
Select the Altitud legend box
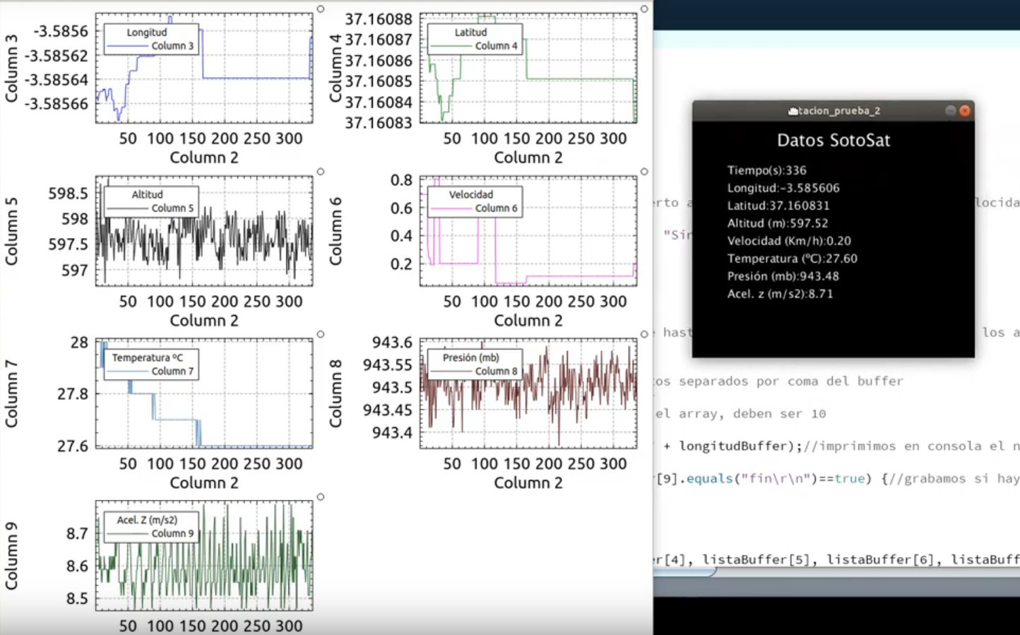[151, 202]
